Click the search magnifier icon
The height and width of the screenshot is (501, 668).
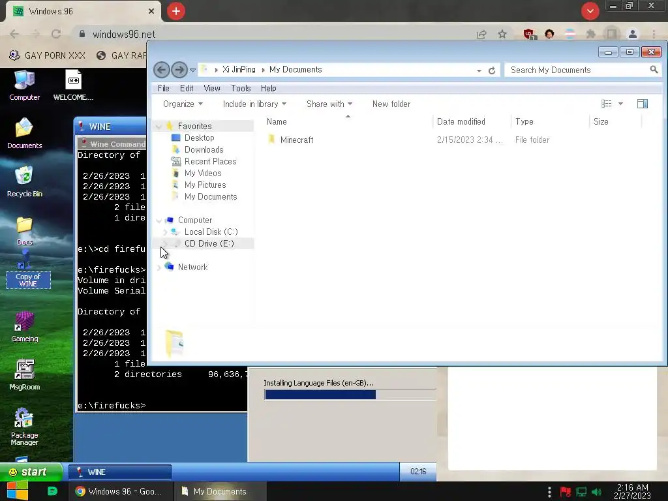coord(654,69)
